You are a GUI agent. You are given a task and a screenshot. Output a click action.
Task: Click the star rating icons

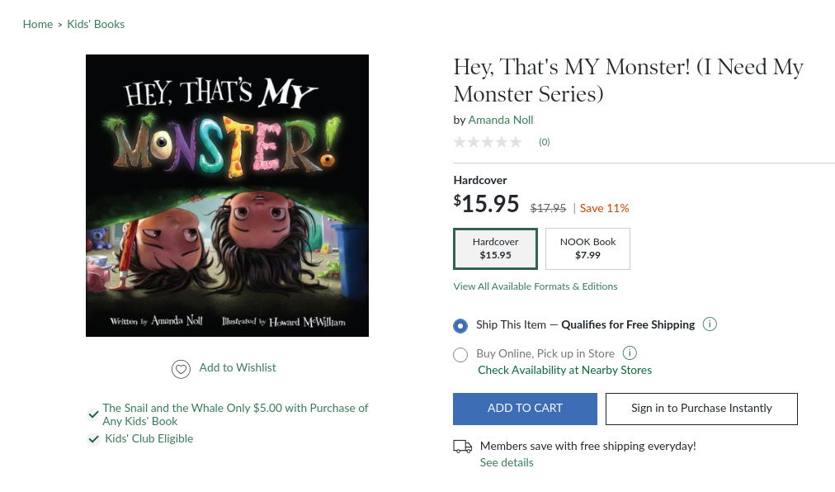[488, 142]
